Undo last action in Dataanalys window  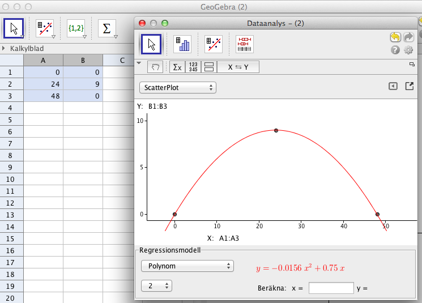pyautogui.click(x=395, y=37)
